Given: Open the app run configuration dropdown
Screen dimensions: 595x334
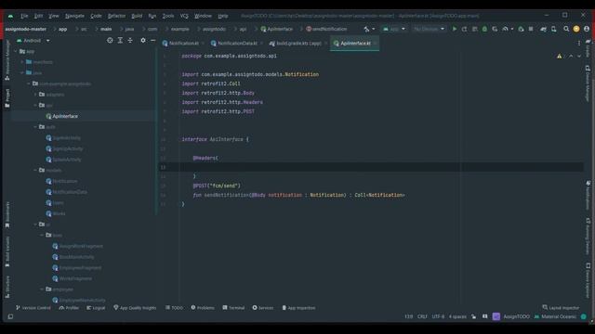Looking at the screenshot, I should (394, 29).
